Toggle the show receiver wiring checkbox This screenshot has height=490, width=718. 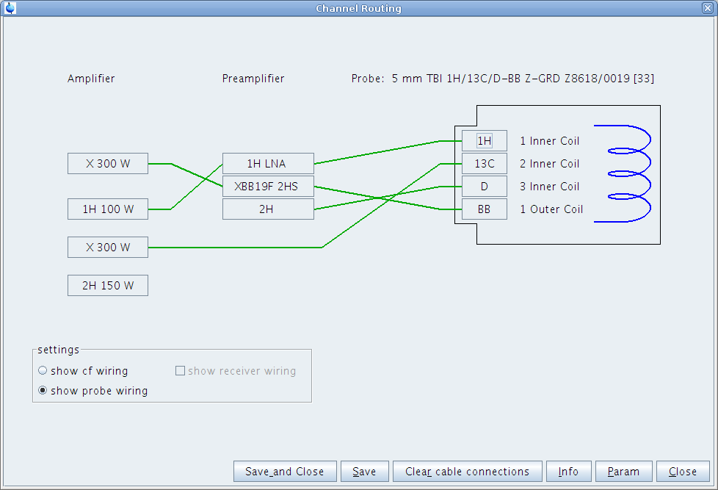pyautogui.click(x=180, y=371)
